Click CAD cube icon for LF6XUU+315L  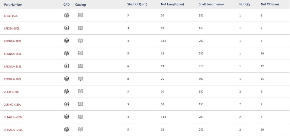click(66, 66)
